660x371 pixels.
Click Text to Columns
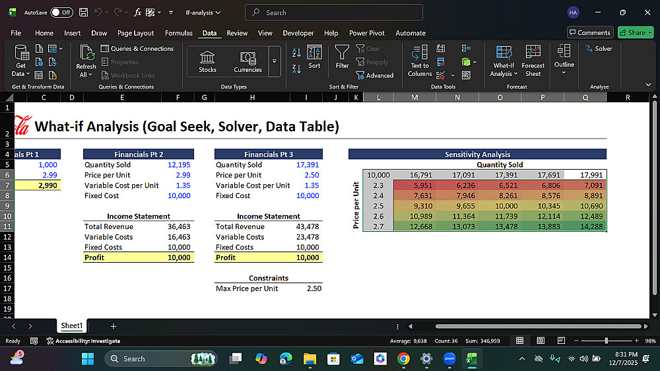click(x=420, y=61)
